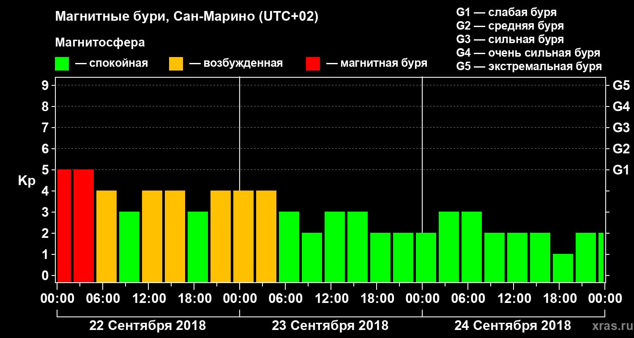Click the wider red Kp 5 bar

point(84,226)
